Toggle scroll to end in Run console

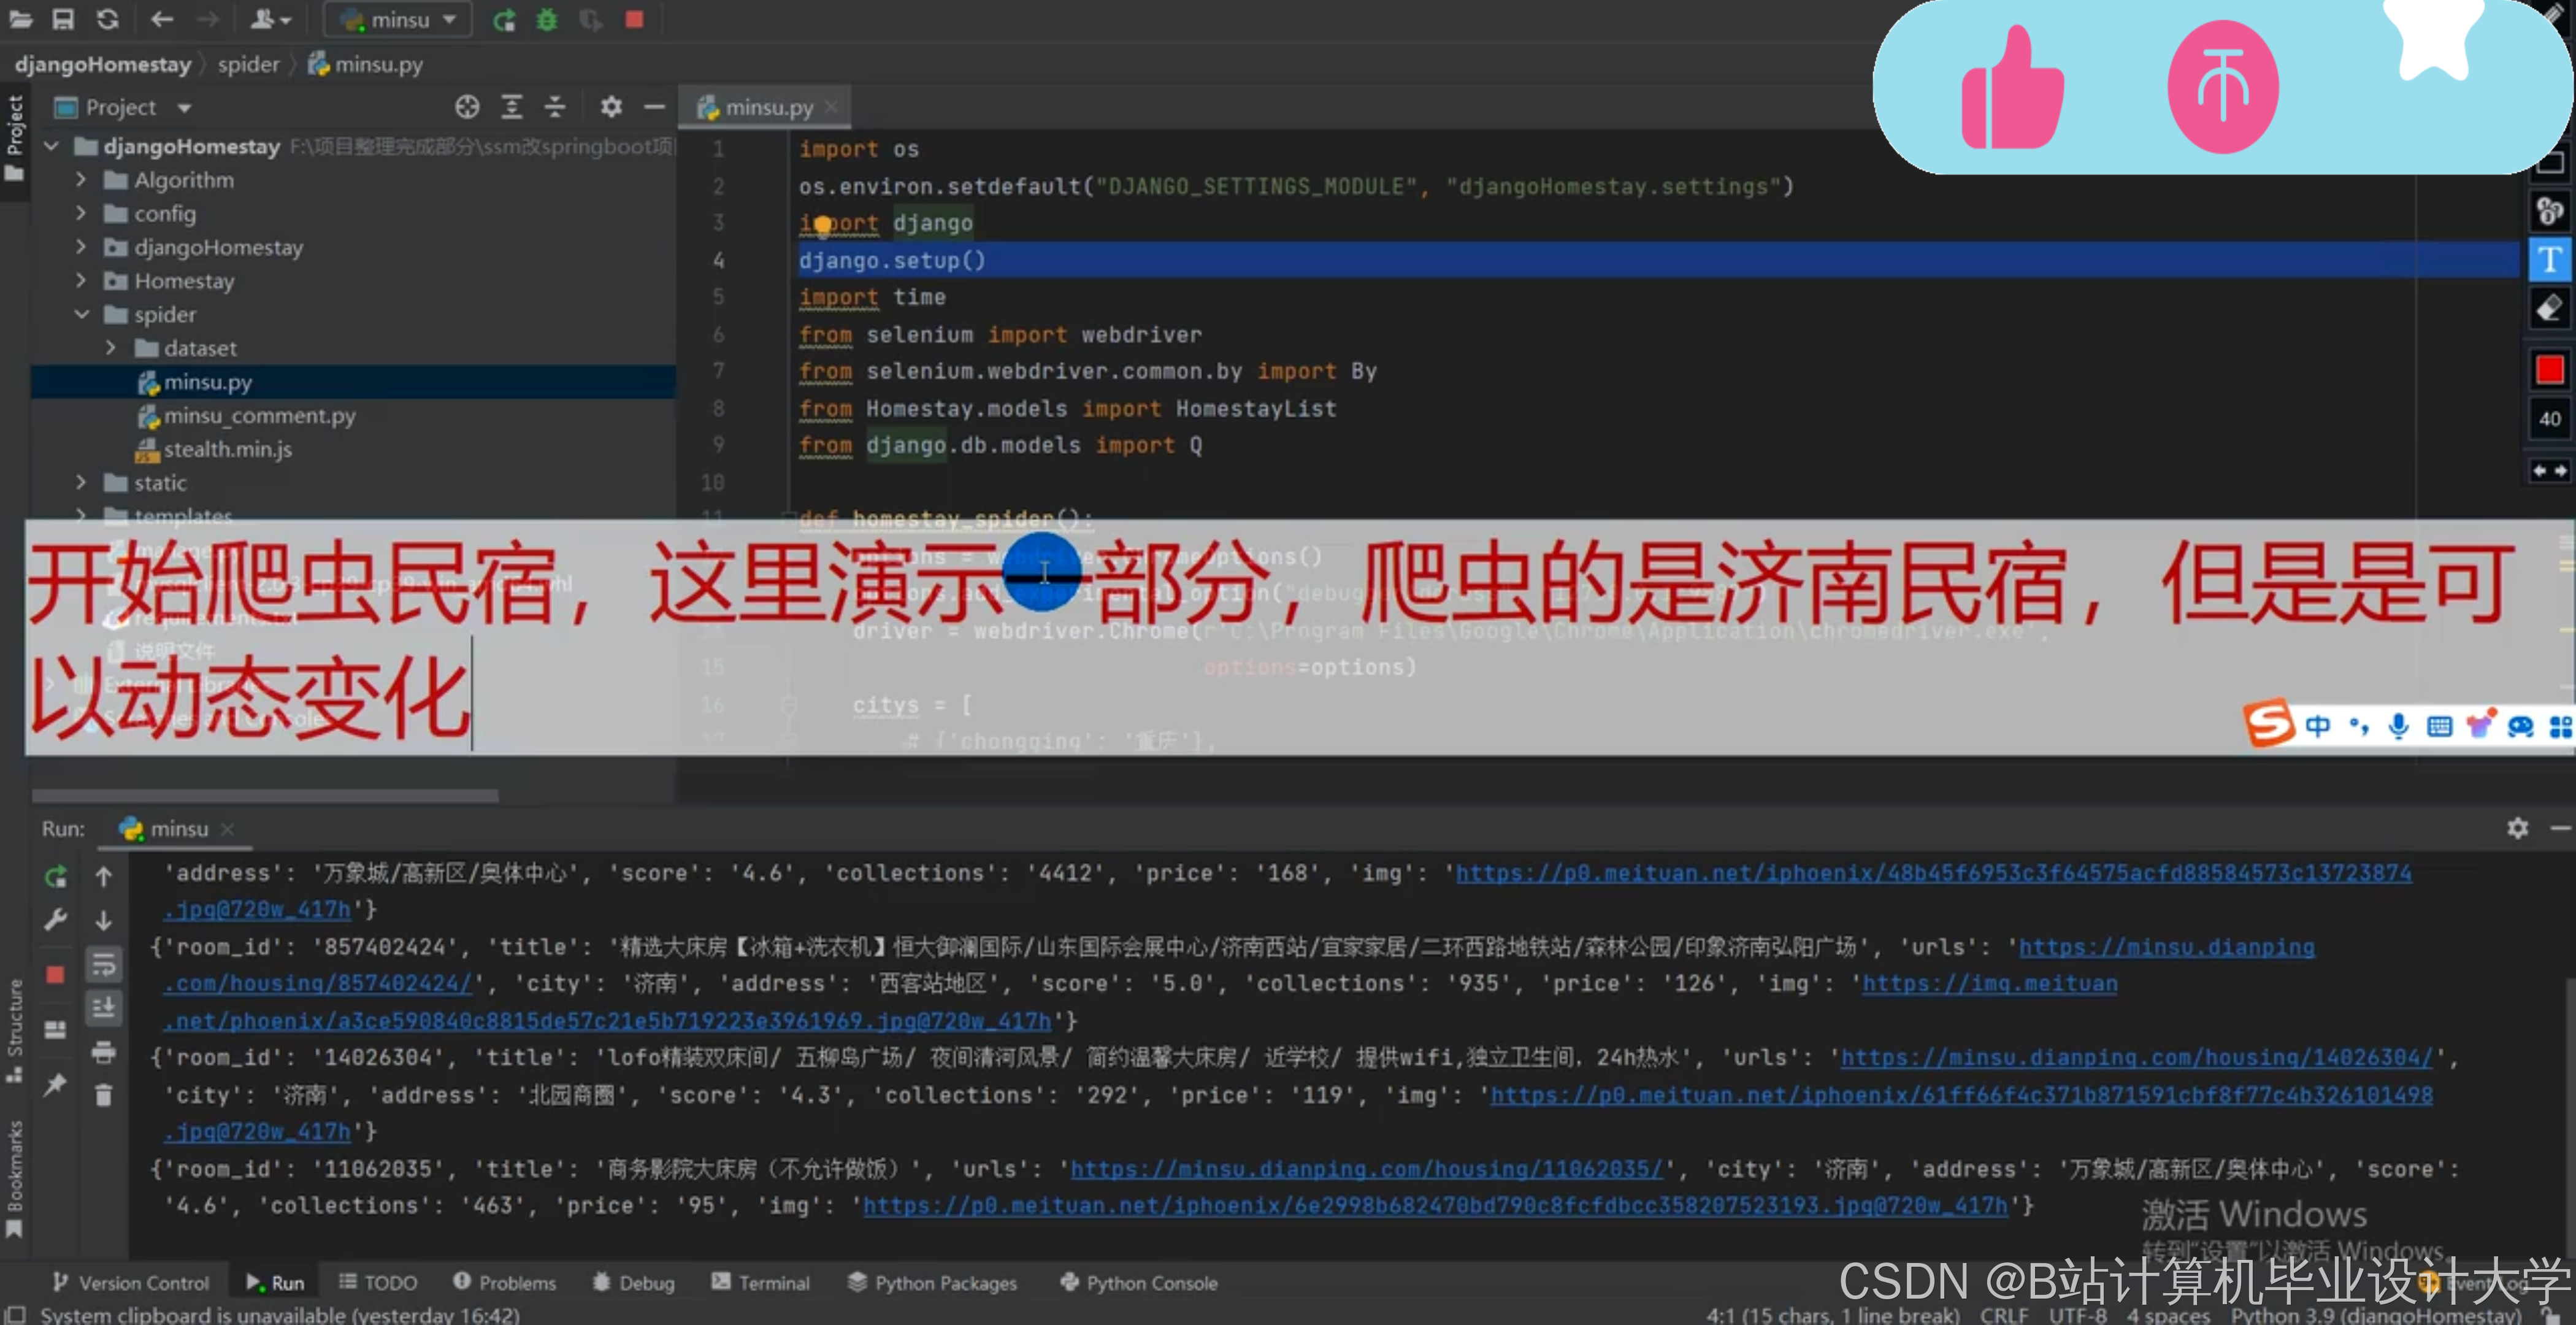coord(103,1008)
